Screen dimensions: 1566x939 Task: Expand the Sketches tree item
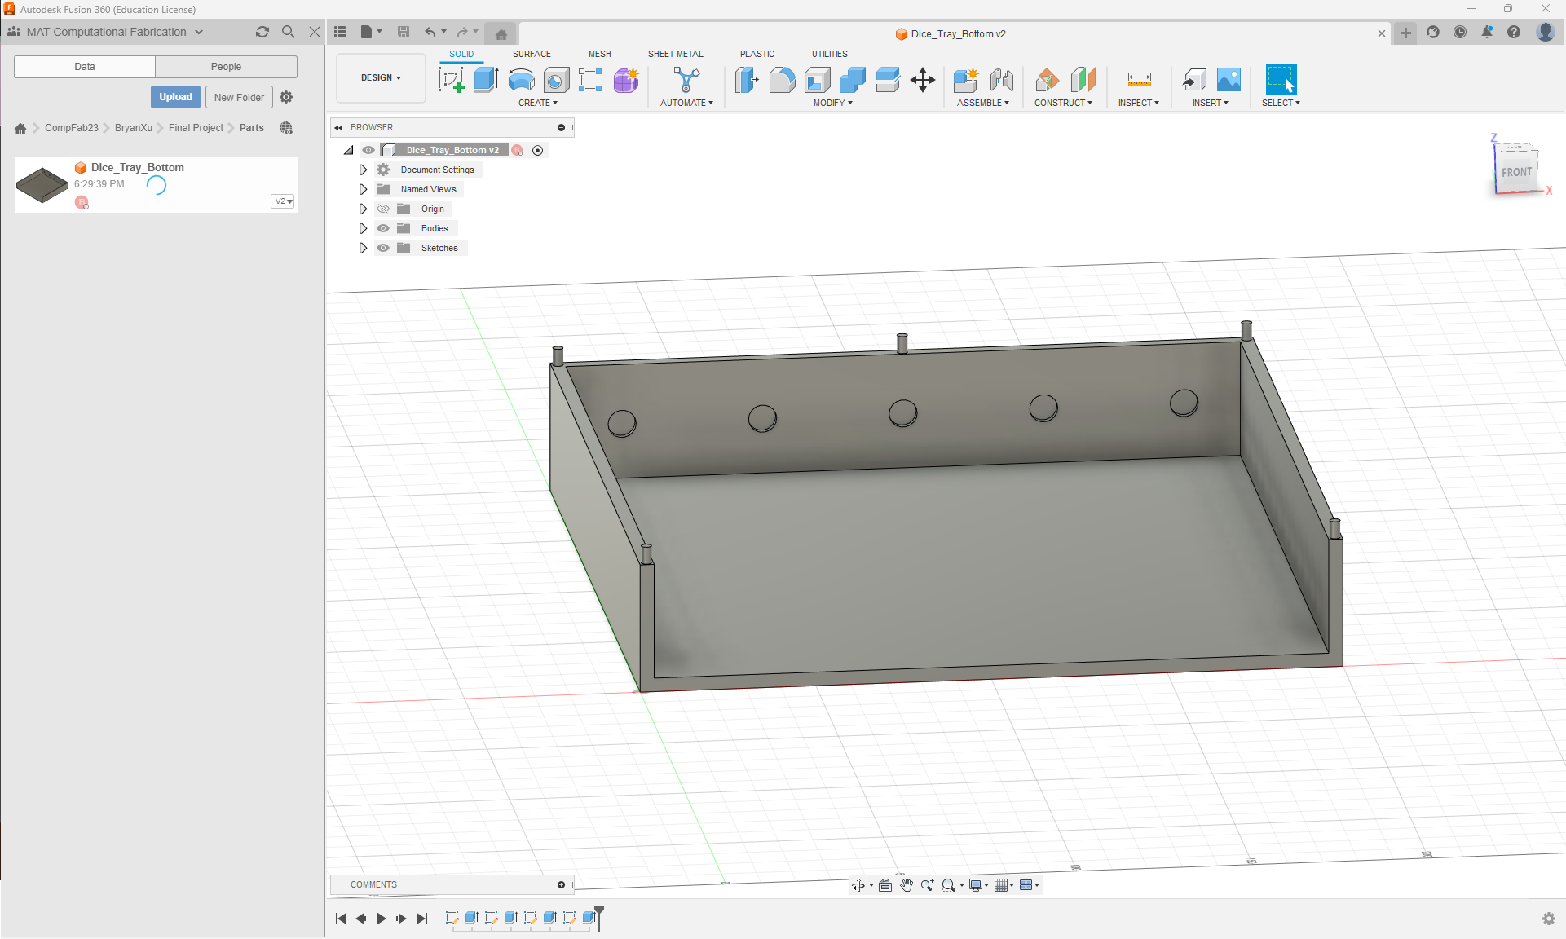point(362,247)
